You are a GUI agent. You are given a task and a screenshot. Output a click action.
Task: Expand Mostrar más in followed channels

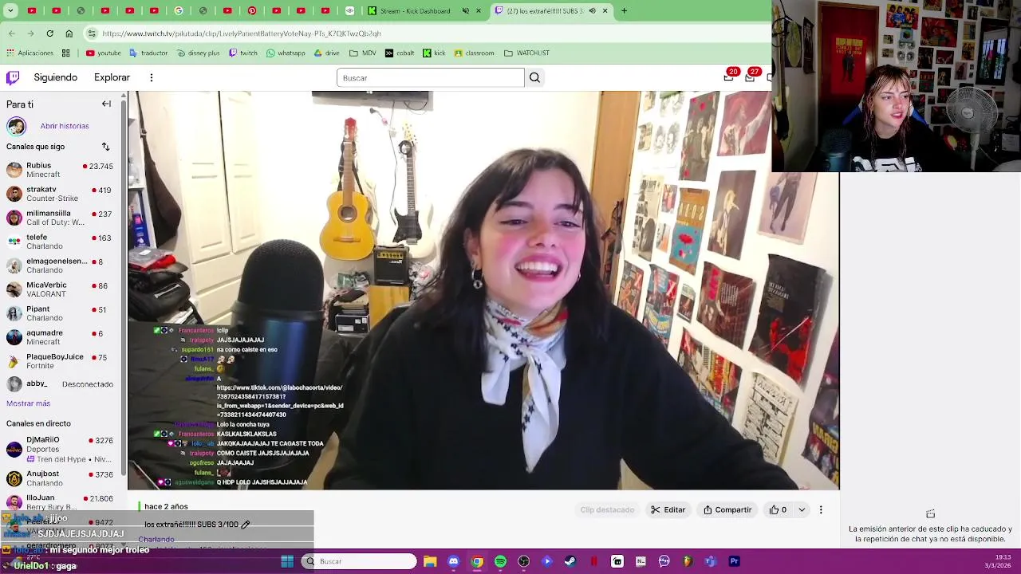click(28, 403)
